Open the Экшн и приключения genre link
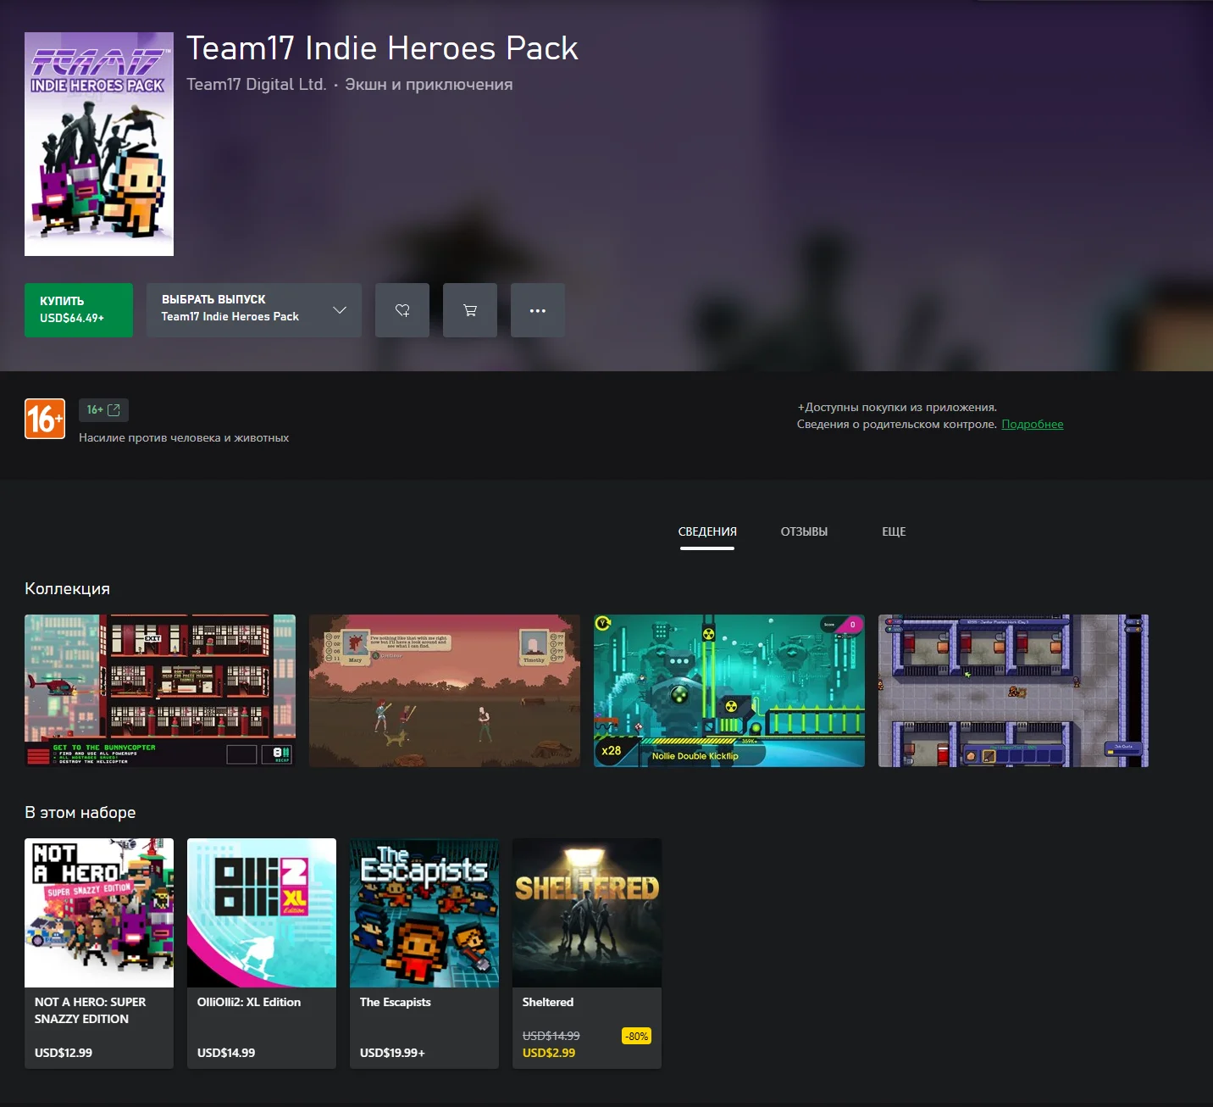This screenshot has width=1213, height=1107. click(429, 84)
